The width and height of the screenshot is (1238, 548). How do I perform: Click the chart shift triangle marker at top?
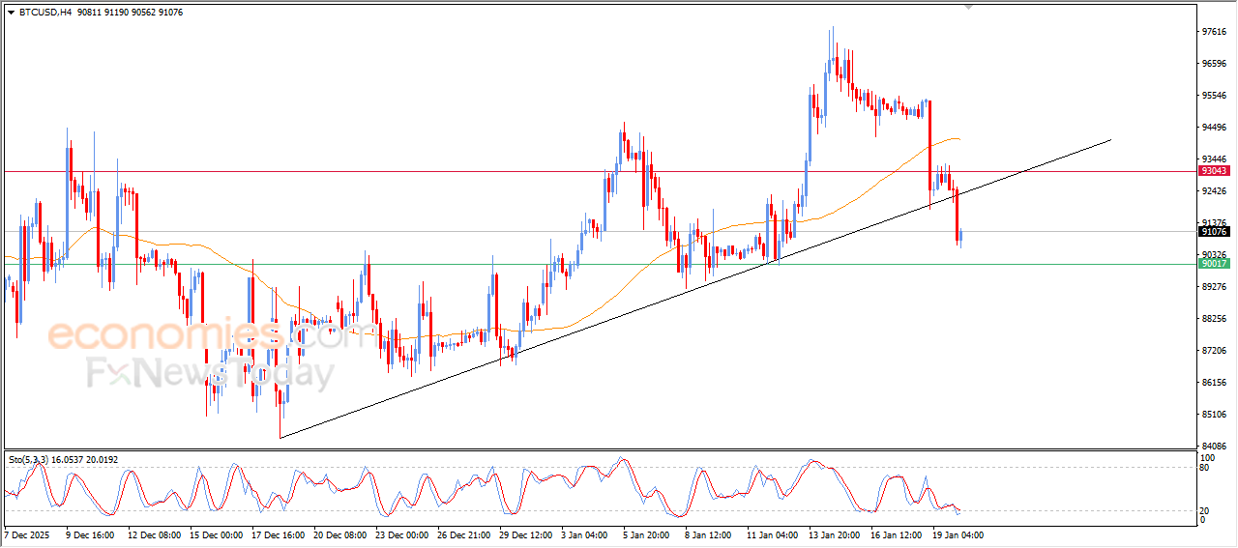[x=969, y=7]
